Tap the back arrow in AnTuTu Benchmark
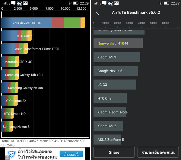181x160 pixels. (x=98, y=12)
